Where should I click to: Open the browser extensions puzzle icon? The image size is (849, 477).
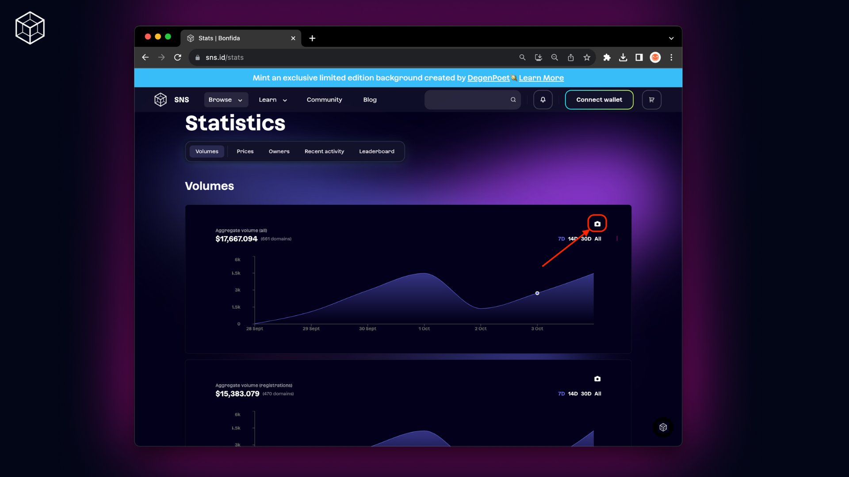(x=607, y=57)
